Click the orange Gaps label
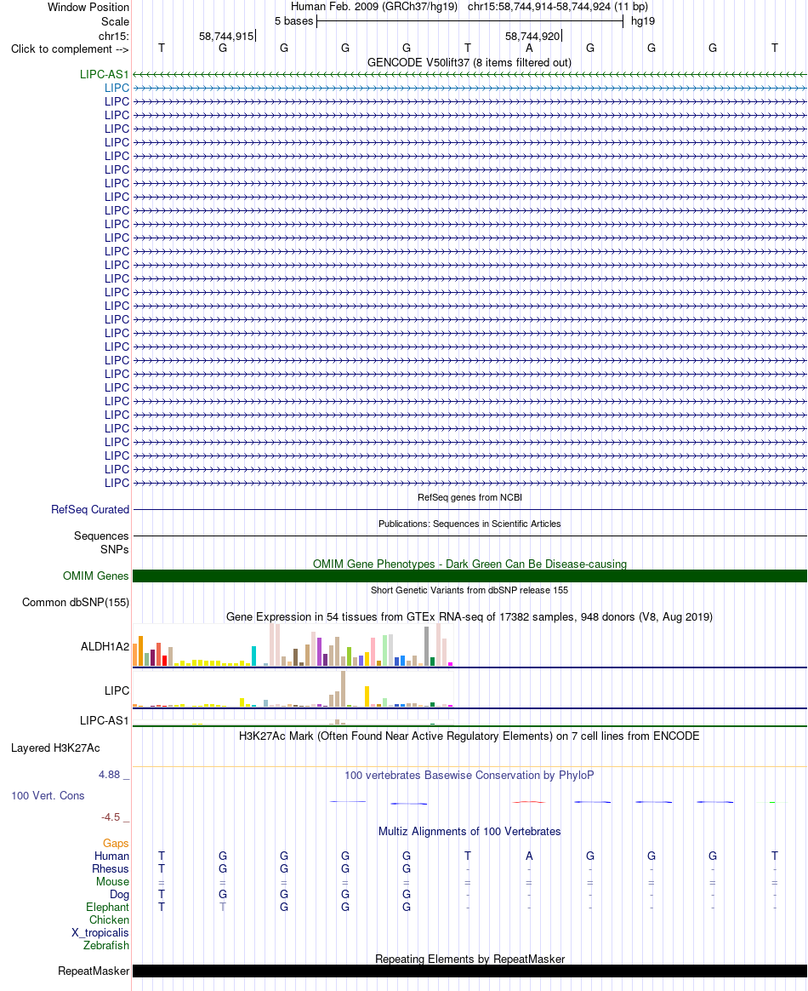808x991 pixels. tap(117, 844)
